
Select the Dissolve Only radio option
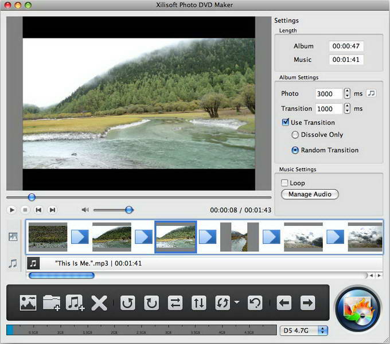pyautogui.click(x=295, y=135)
